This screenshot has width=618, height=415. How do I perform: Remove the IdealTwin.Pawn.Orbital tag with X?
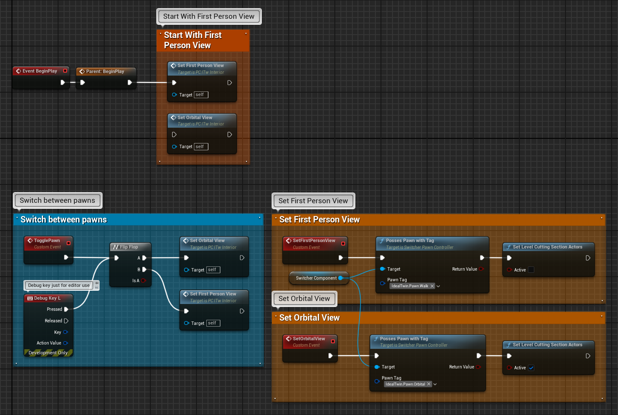click(429, 384)
